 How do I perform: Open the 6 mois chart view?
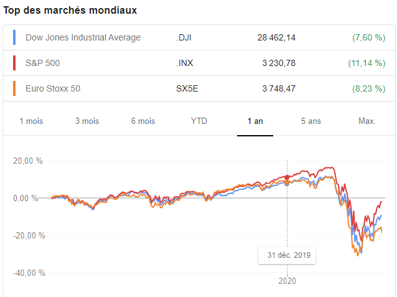point(143,121)
